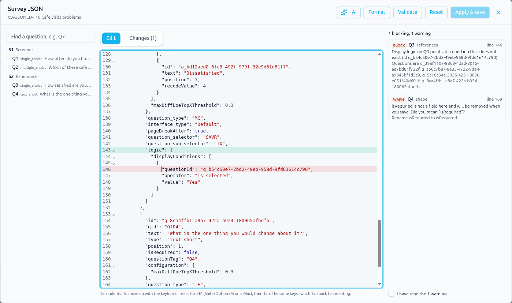Viewport: 512px width, 303px height.
Task: Click the "value": "Yes" line
Action: 181,182
